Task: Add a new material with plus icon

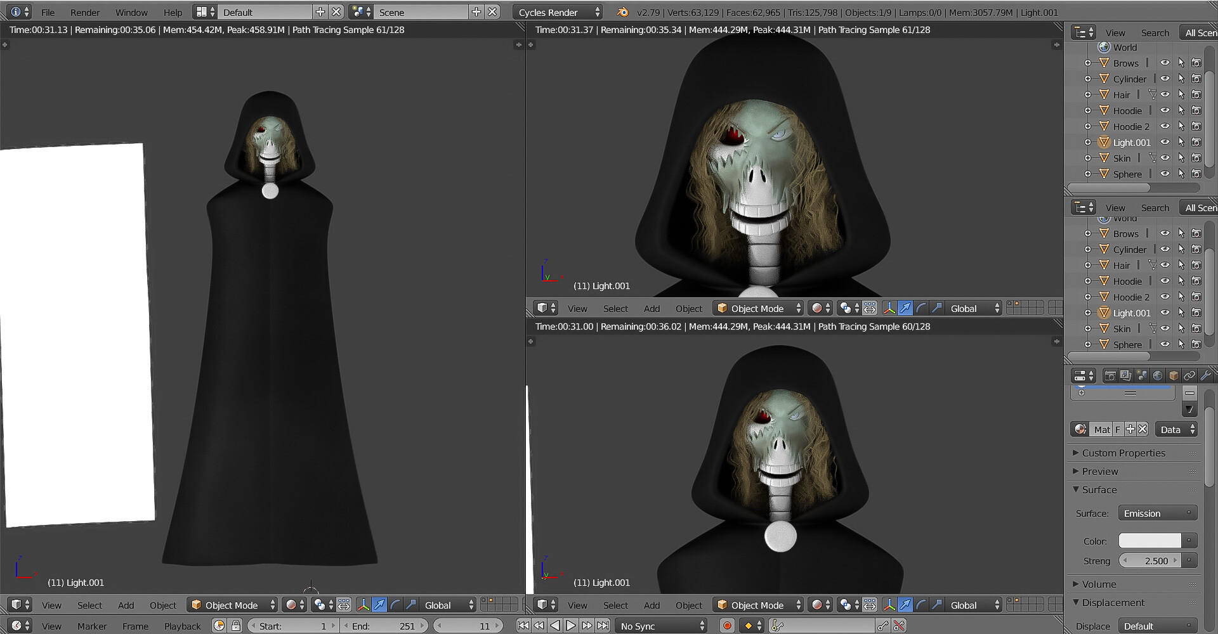Action: [x=1130, y=429]
